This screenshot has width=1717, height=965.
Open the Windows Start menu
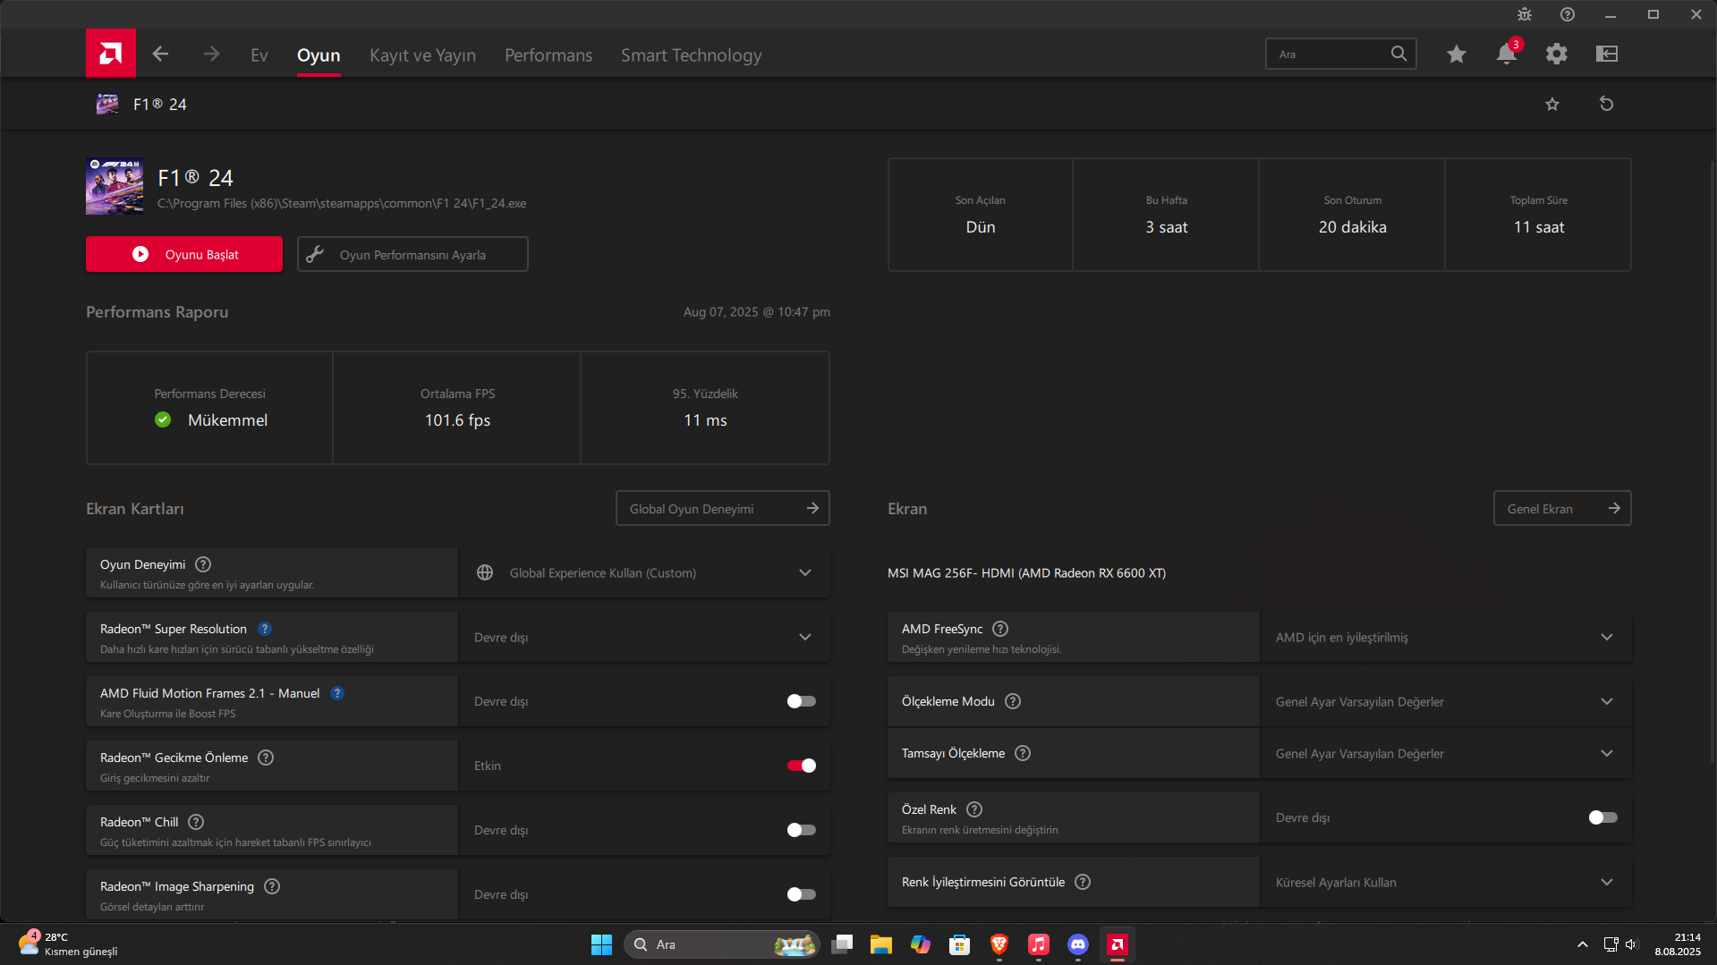click(601, 944)
